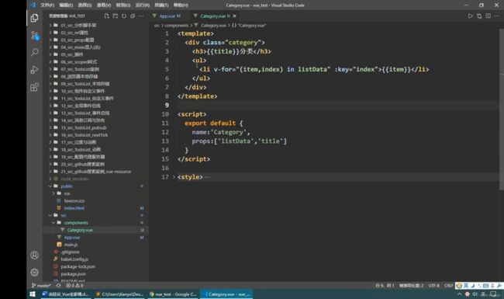Unfold the collapsed style block on line 17
Screen dimensions: 504x299
tap(174, 177)
